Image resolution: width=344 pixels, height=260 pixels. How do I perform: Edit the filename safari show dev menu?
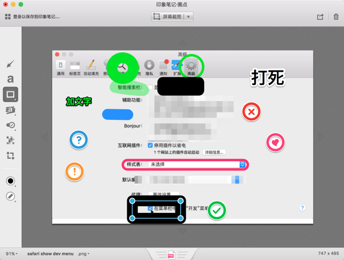(50, 254)
